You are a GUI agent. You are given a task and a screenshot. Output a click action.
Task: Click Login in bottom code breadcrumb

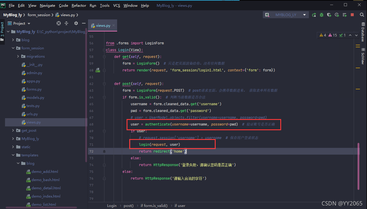(112, 206)
